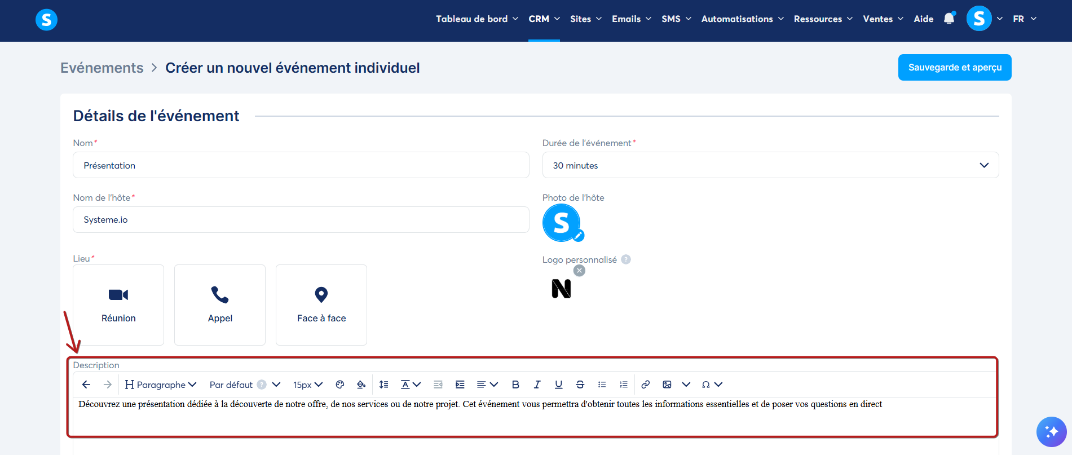Image resolution: width=1072 pixels, height=455 pixels.
Task: Undo last edit in description editor
Action: (86, 385)
